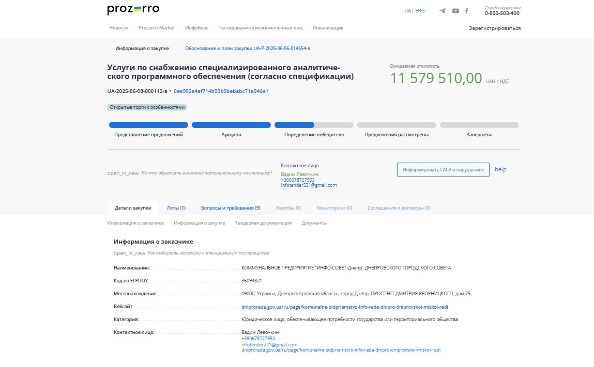This screenshot has width=594, height=367.
Task: Jump to the Документы subsection
Action: tap(314, 223)
